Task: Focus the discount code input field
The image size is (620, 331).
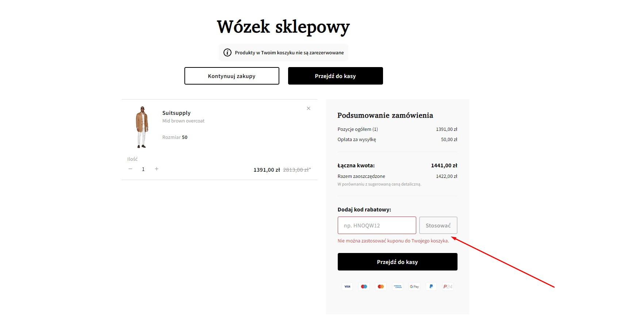Action: (377, 225)
